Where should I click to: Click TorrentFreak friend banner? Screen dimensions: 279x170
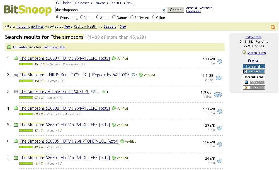254,77
